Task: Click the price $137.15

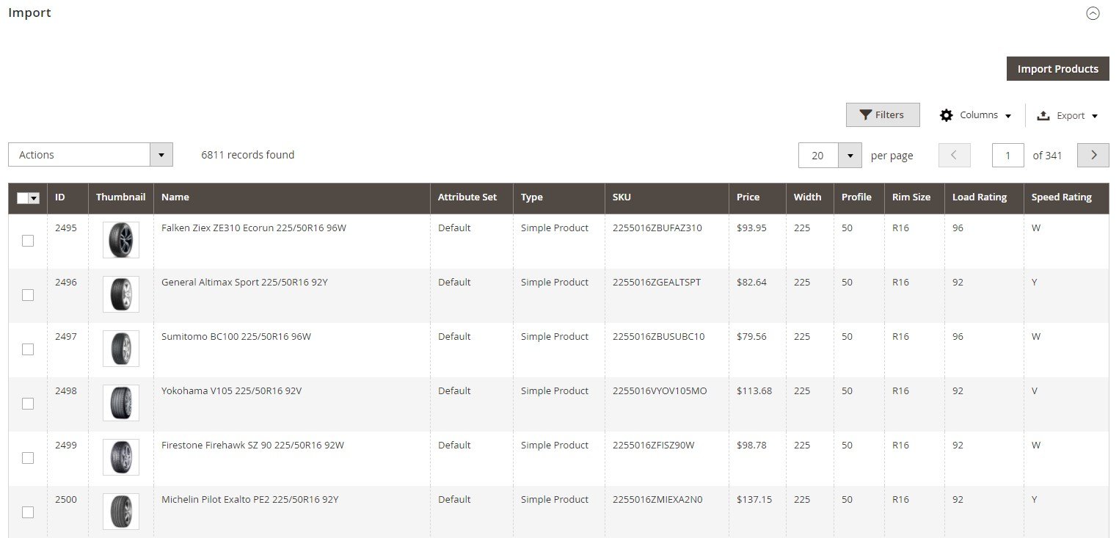Action: coord(754,500)
